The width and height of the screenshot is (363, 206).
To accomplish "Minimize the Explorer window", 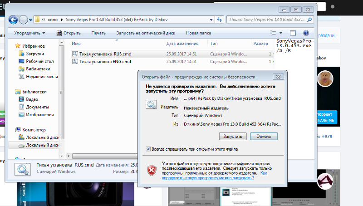I will (x=285, y=10).
